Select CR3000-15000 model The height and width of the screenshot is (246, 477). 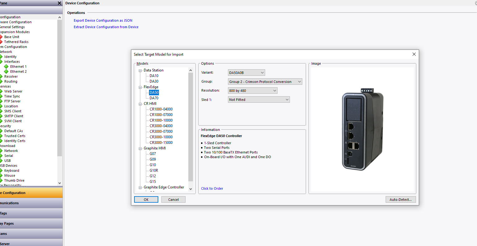(x=161, y=143)
